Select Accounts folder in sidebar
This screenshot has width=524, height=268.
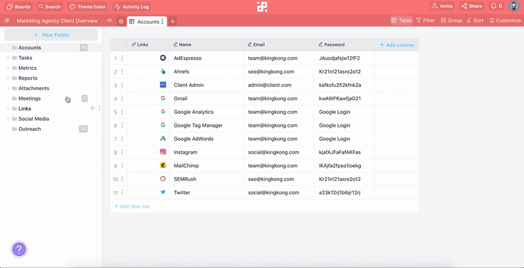pyautogui.click(x=51, y=48)
